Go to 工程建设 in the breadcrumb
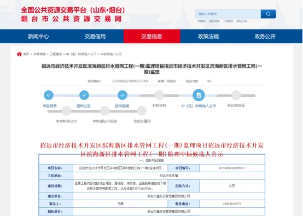This screenshot has height=216, width=303. tap(56, 54)
